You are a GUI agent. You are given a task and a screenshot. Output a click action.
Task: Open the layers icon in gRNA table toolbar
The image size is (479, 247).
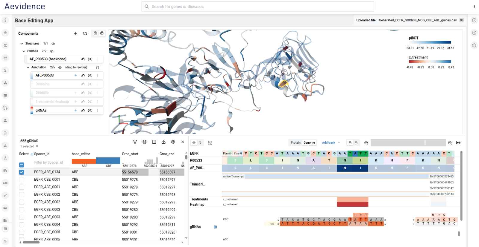(145, 142)
